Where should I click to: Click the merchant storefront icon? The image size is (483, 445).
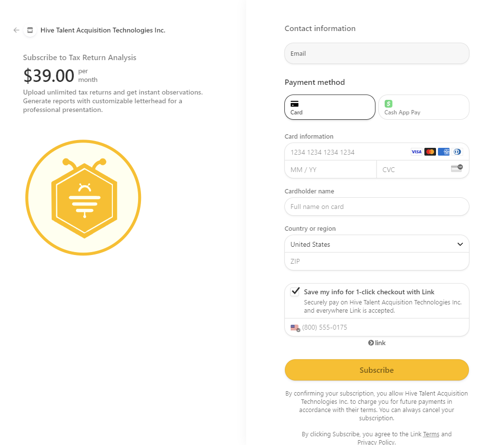pyautogui.click(x=30, y=30)
